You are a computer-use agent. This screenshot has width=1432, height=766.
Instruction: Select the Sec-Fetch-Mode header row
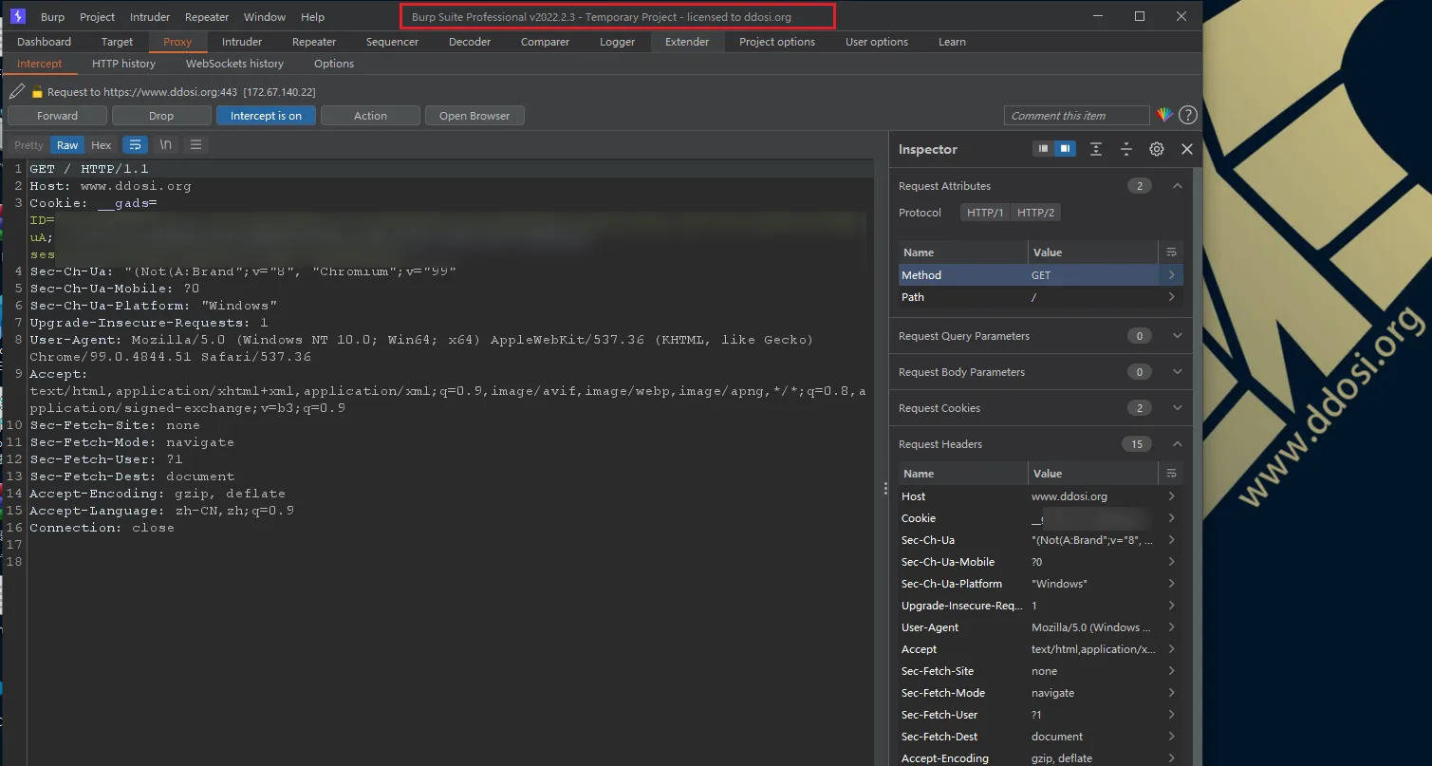pyautogui.click(x=1040, y=693)
